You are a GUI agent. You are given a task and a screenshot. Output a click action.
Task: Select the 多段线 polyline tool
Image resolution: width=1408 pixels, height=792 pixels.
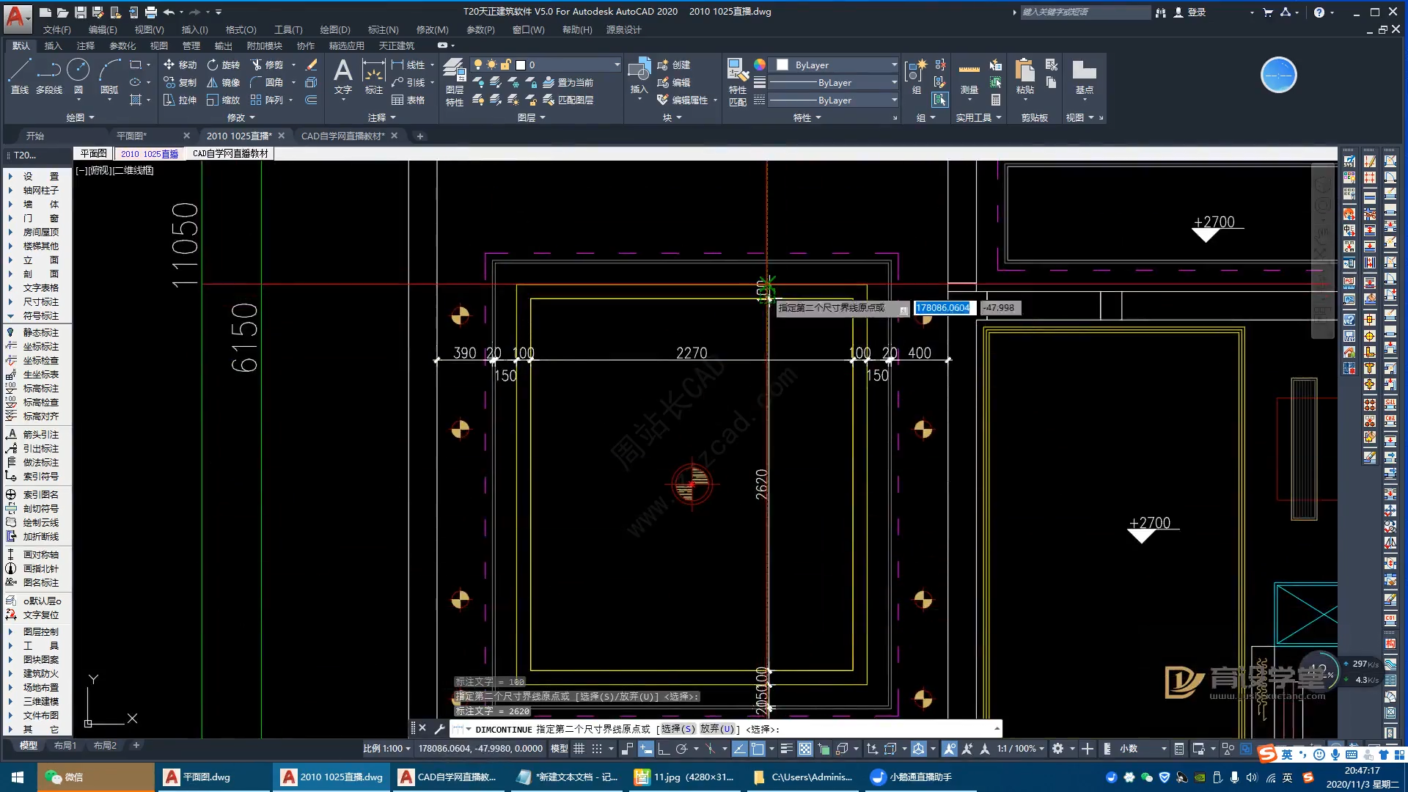(49, 76)
